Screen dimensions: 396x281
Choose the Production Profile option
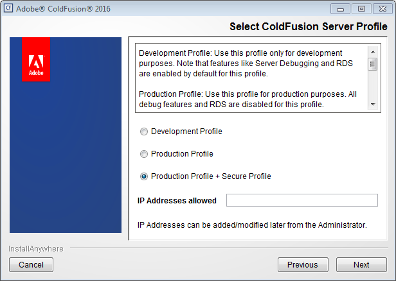pyautogui.click(x=143, y=154)
